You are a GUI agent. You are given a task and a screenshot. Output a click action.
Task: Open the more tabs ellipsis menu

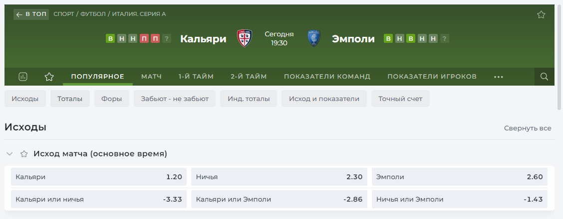(498, 77)
